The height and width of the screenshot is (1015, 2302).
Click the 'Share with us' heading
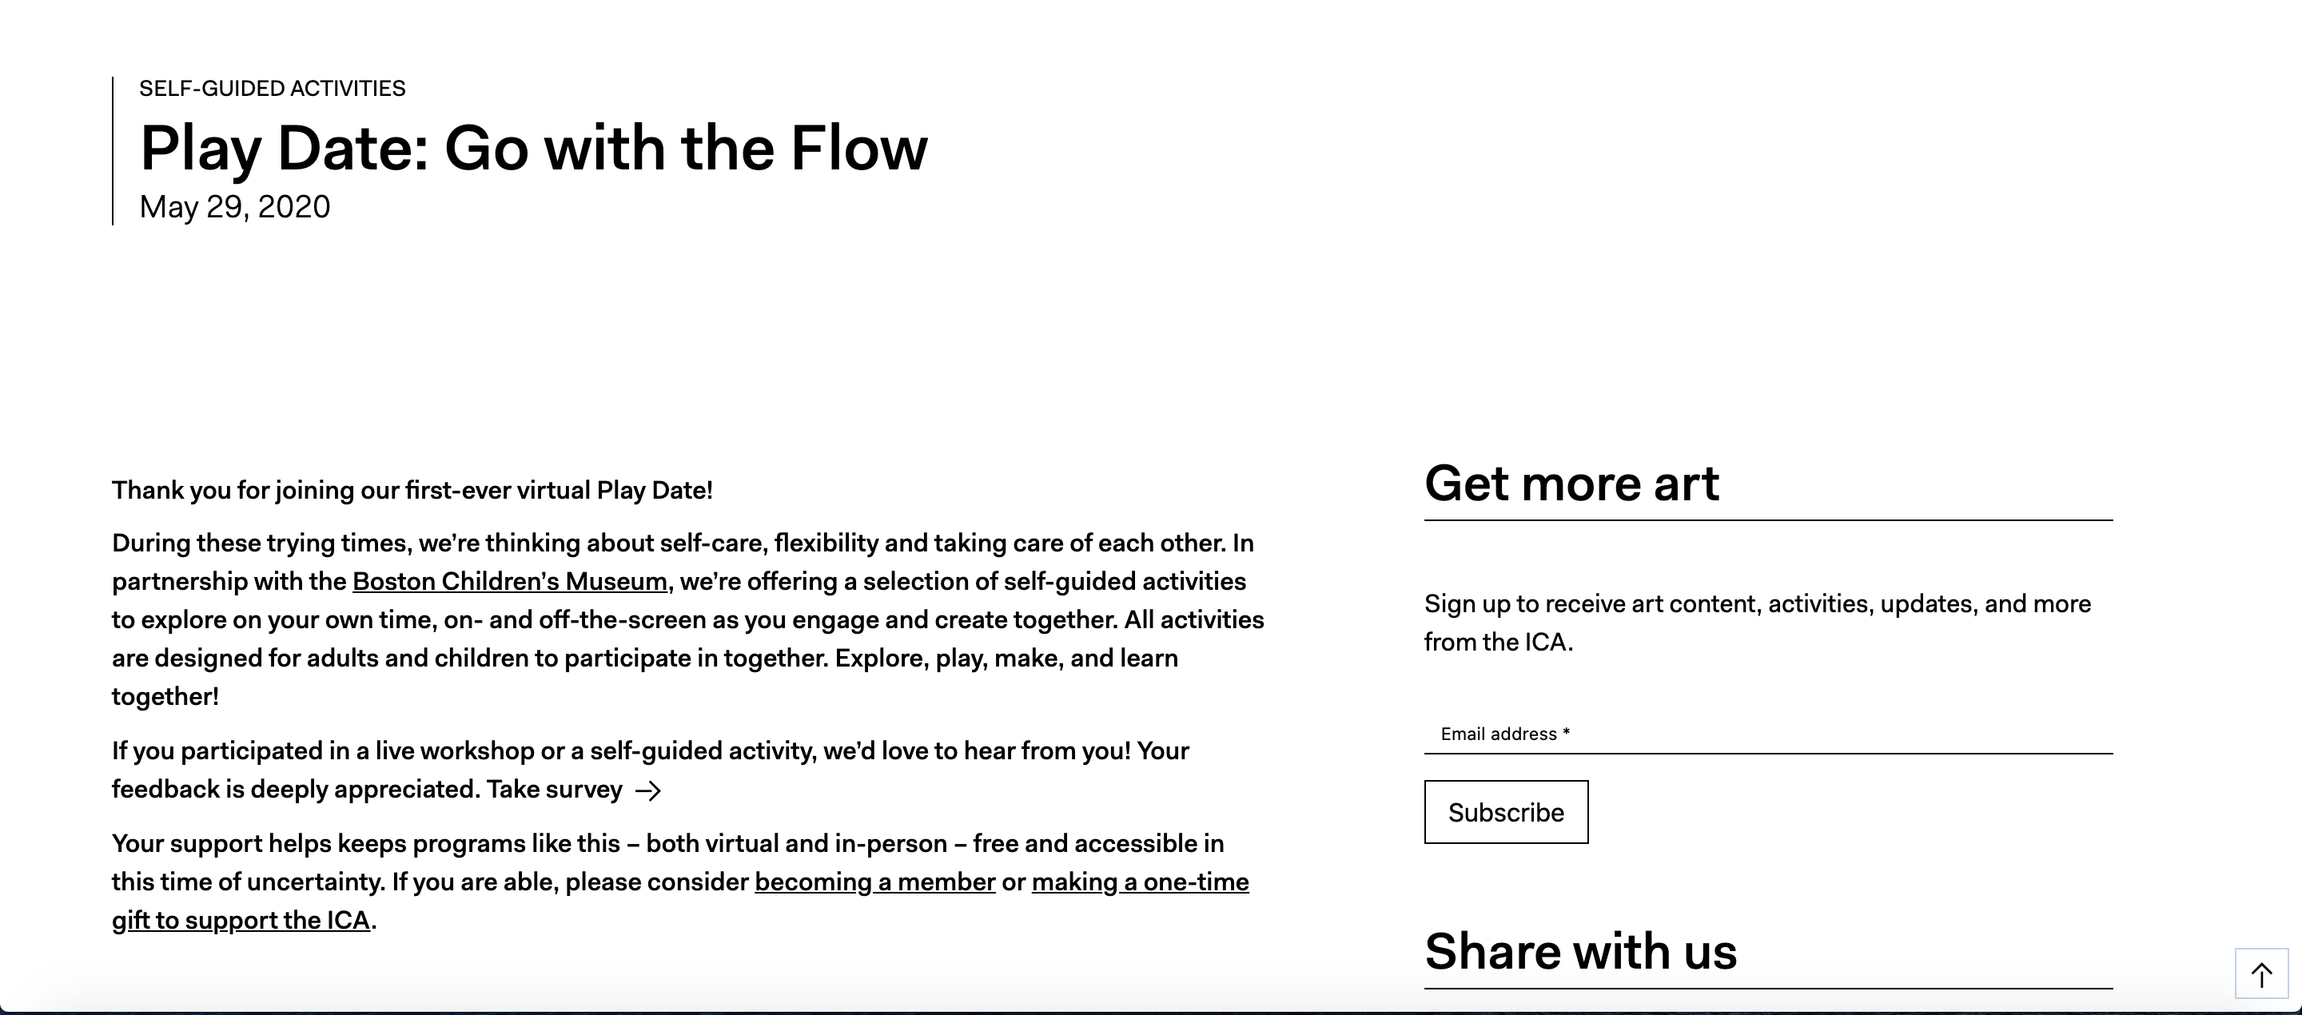(1580, 951)
